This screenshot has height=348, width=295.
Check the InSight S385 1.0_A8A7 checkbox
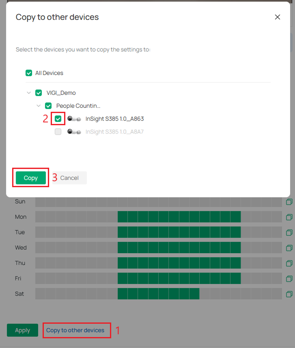click(58, 132)
